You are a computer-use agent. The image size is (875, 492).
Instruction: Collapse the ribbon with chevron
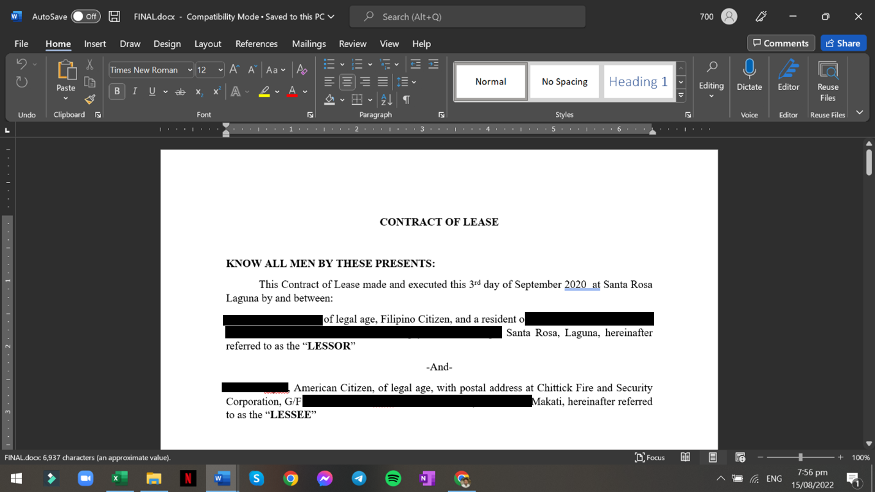pyautogui.click(x=860, y=113)
